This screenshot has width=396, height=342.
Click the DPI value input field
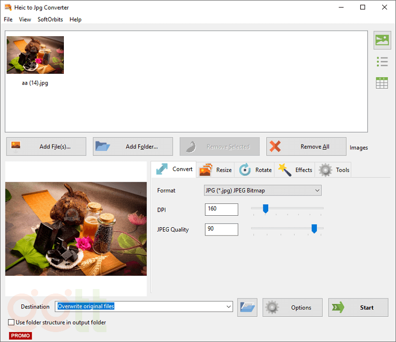[221, 209]
